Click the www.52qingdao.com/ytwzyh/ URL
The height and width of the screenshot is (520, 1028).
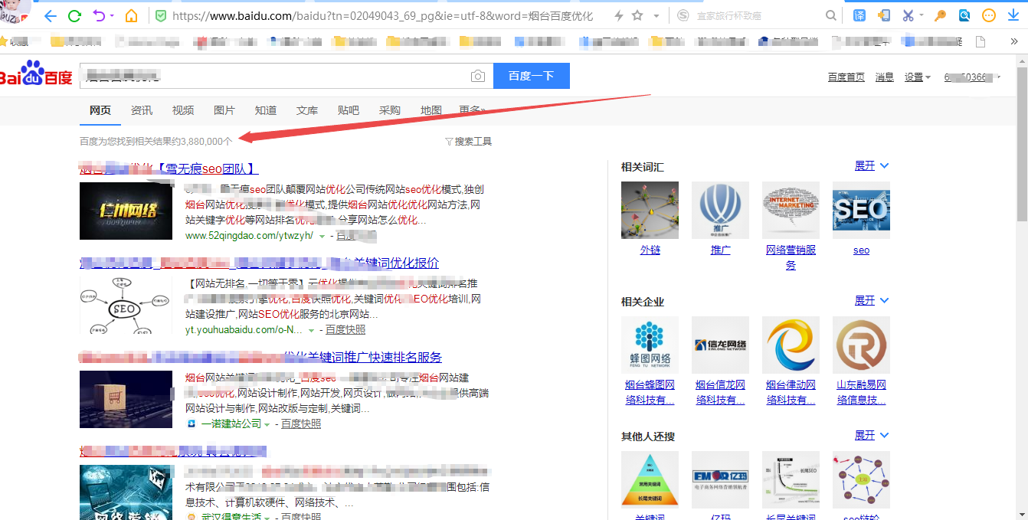click(249, 235)
